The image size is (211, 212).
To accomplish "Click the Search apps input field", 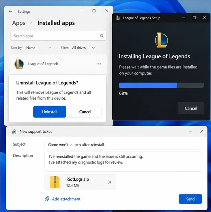I will (58, 36).
